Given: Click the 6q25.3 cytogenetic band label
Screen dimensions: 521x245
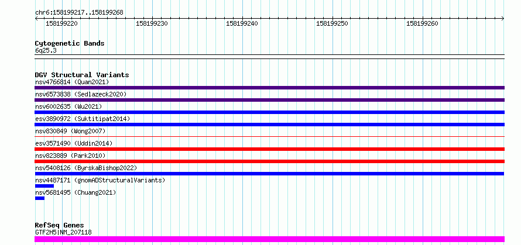Looking at the screenshot, I should click(x=46, y=51).
